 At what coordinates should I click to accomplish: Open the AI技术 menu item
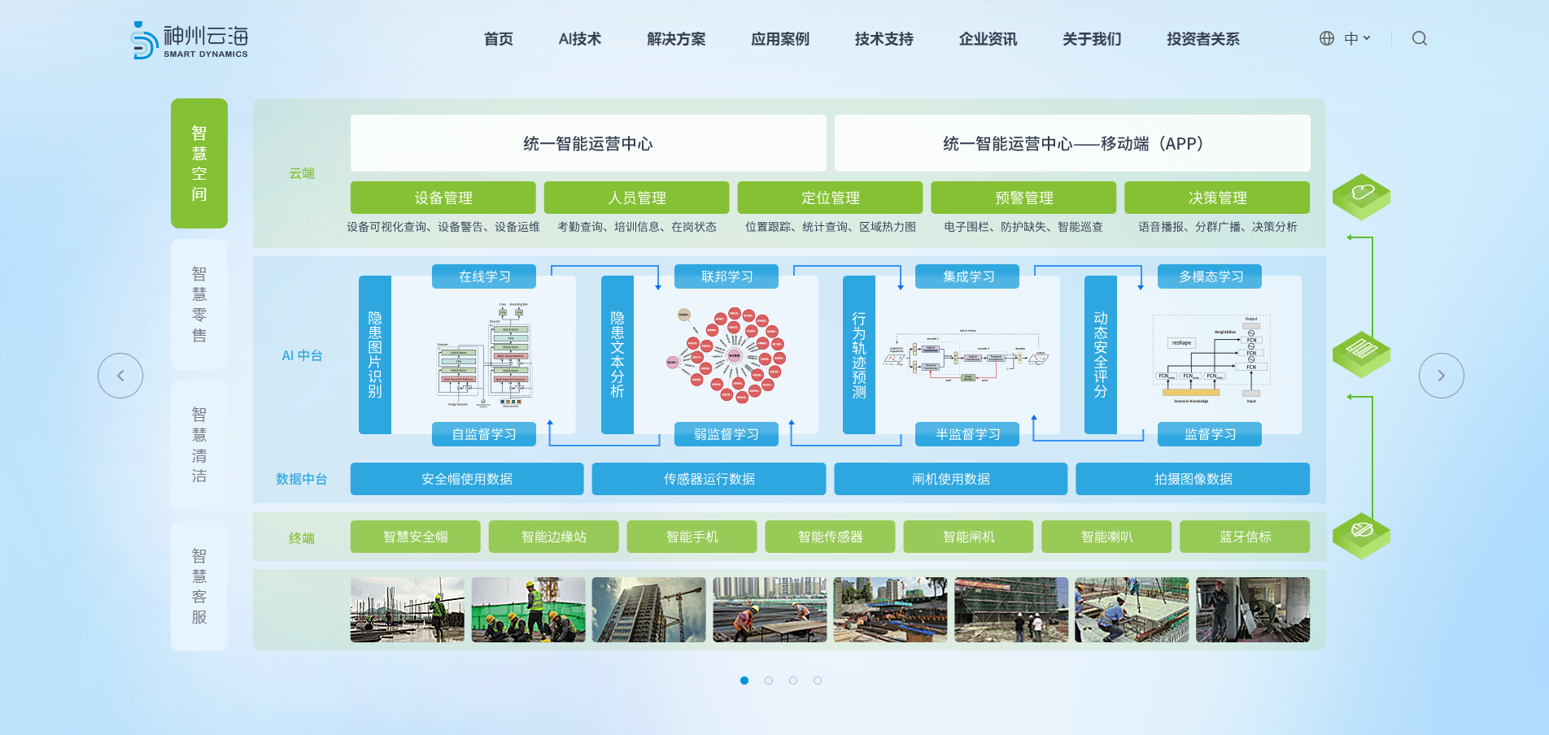click(x=579, y=39)
